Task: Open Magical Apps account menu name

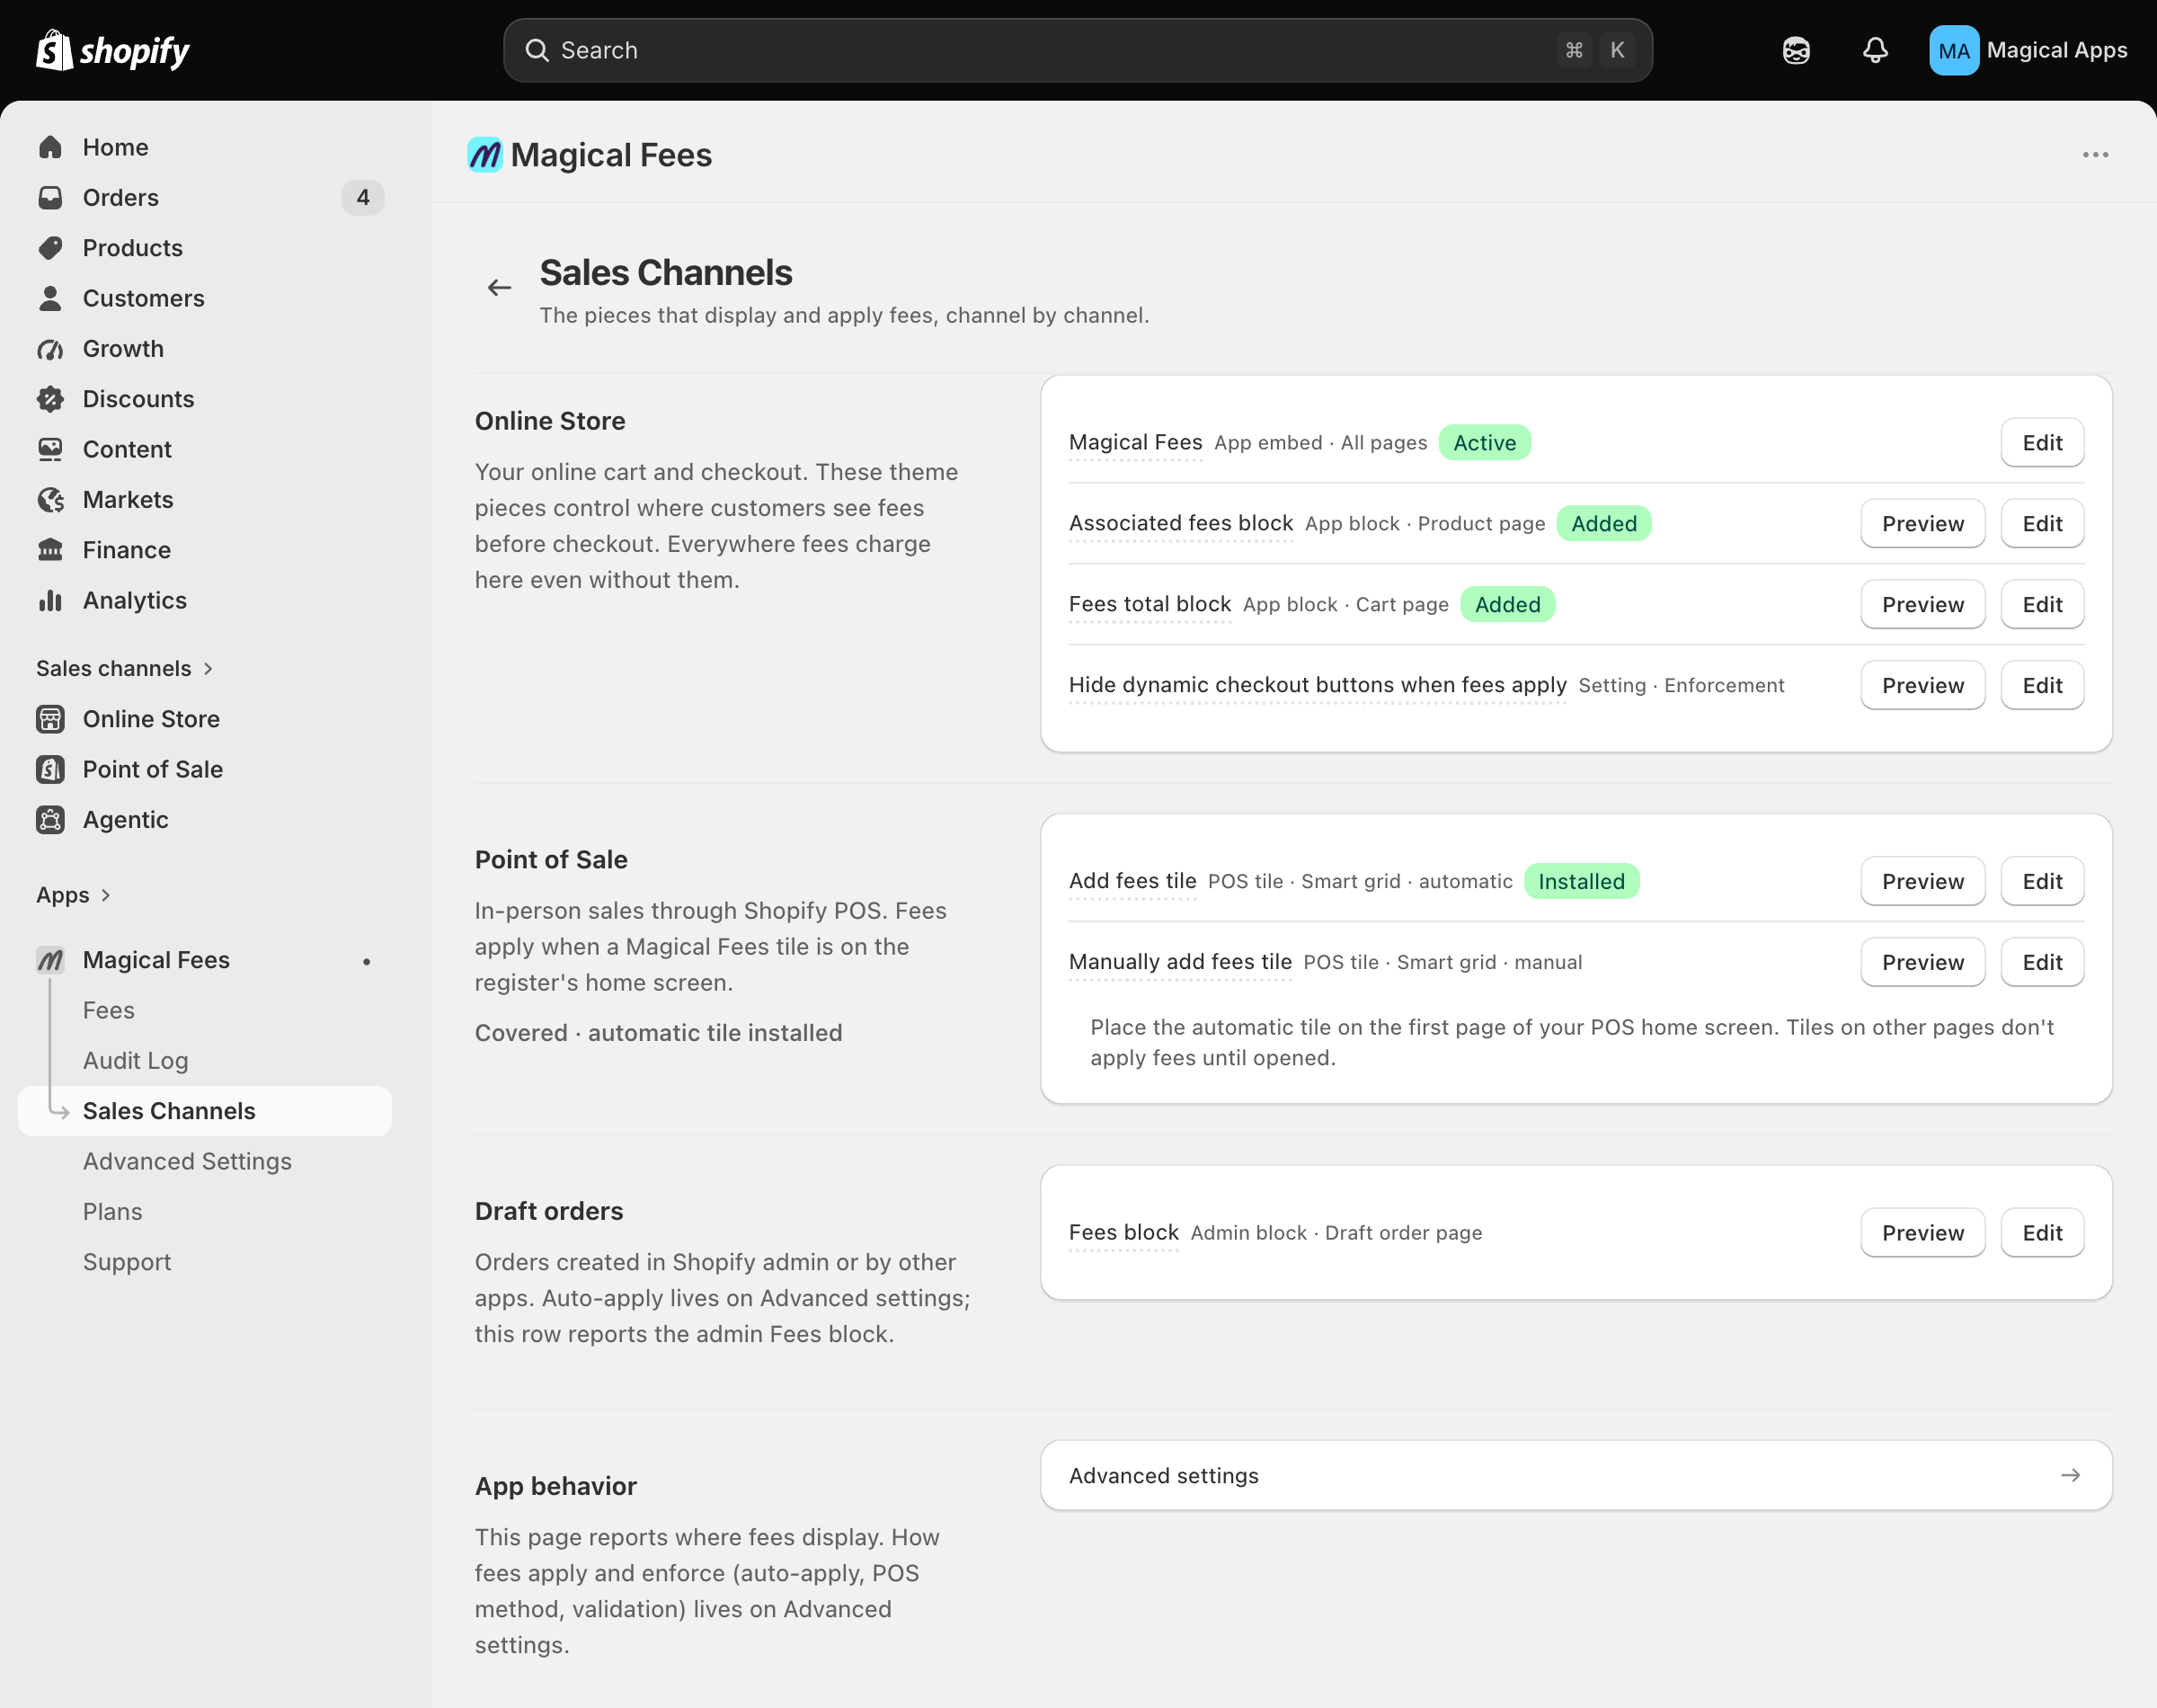Action: (x=2056, y=50)
